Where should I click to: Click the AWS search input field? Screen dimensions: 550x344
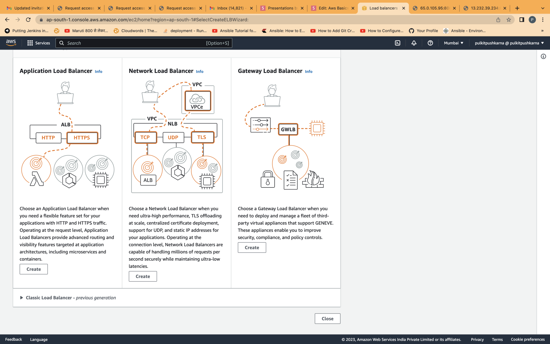pyautogui.click(x=135, y=43)
